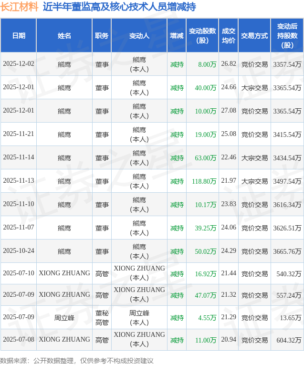This screenshot has width=304, height=365.
Task: Click holdings value 3665.76万
Action: tap(287, 251)
